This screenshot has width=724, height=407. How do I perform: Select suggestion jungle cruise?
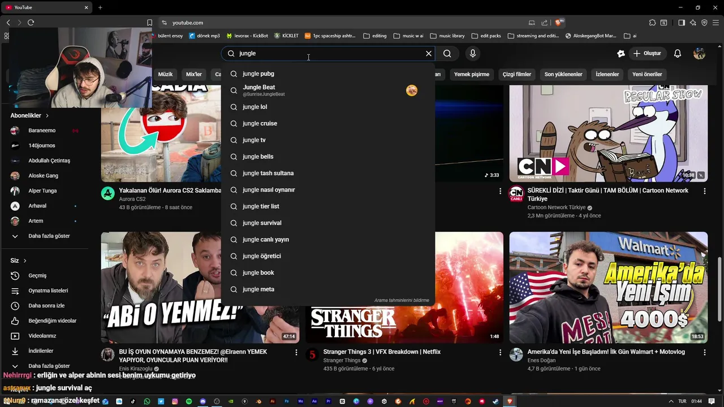pos(328,123)
